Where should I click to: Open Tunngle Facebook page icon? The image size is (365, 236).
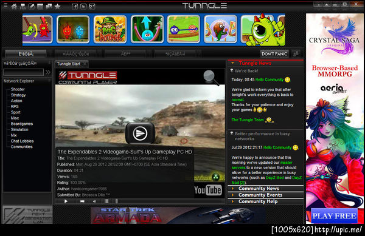click(x=75, y=7)
